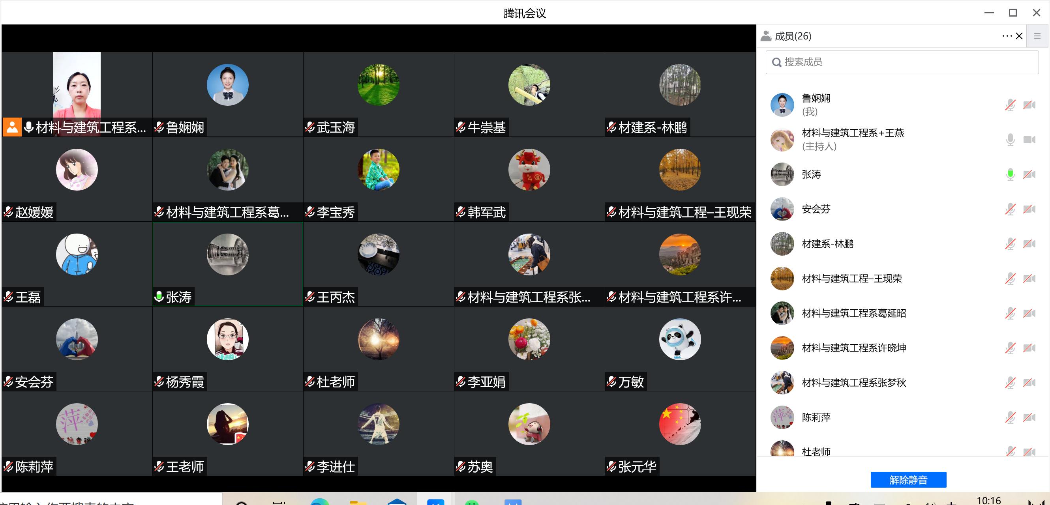Click the orange host icon on first tile

[x=12, y=127]
